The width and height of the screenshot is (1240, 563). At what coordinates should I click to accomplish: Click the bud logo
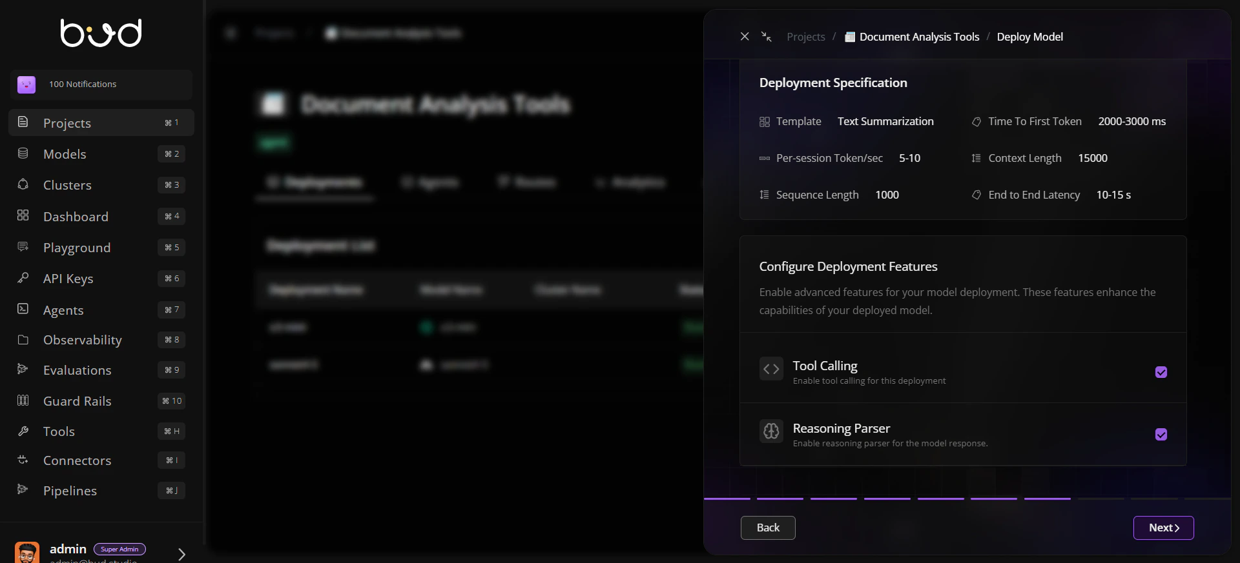coord(101,32)
